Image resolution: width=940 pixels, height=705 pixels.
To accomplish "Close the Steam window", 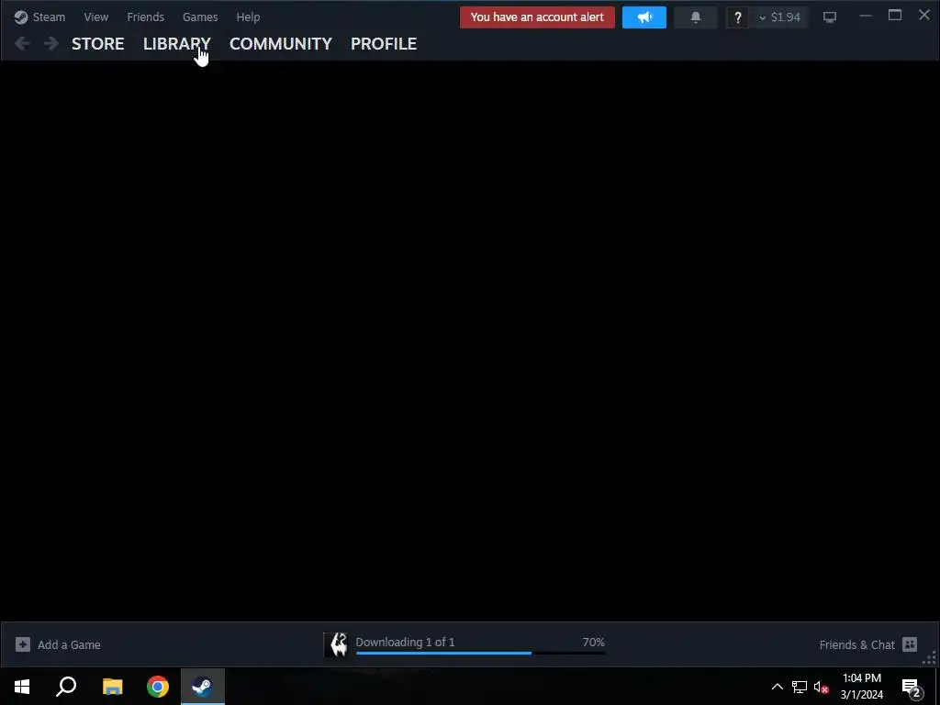I will 924,15.
